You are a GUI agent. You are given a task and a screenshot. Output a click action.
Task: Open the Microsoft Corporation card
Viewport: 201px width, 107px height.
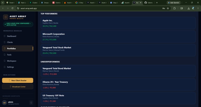(118, 36)
